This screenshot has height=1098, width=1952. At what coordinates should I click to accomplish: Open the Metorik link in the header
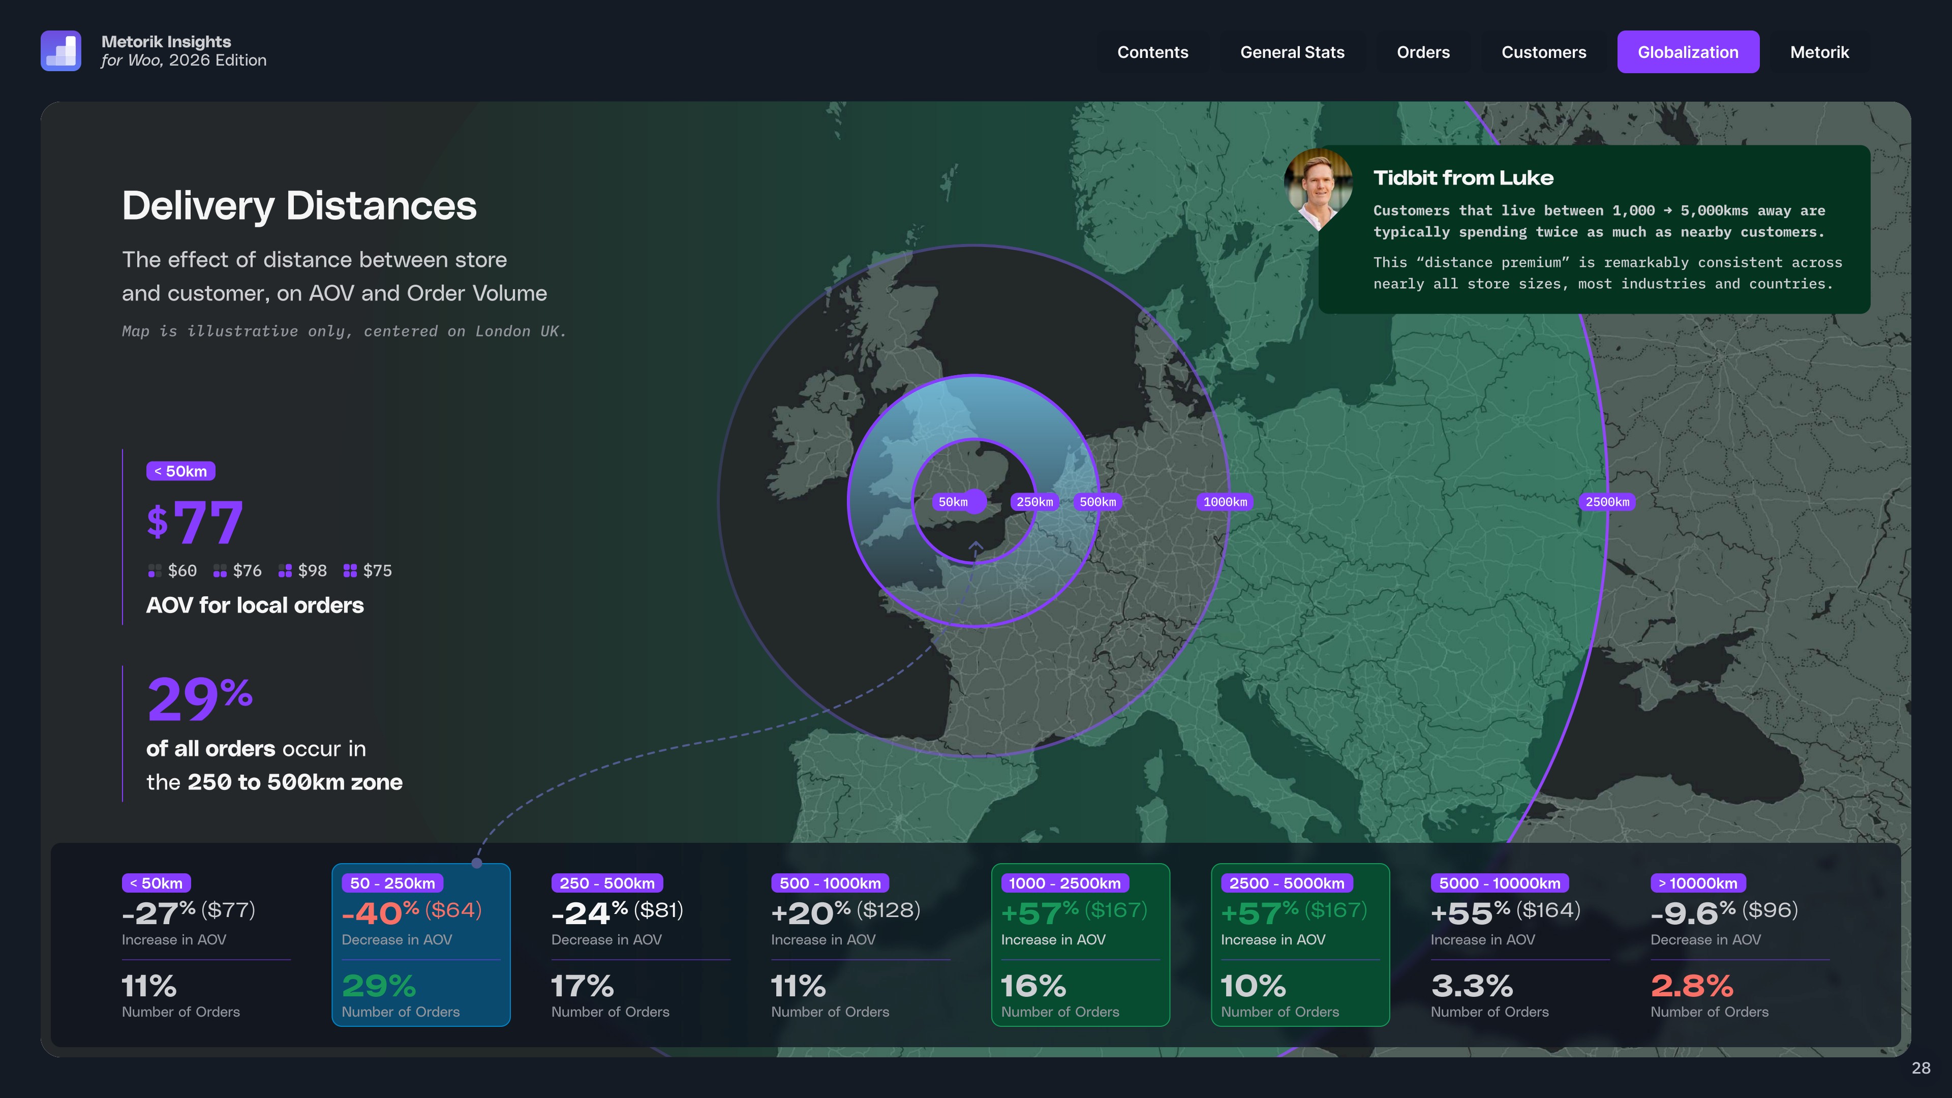click(1819, 51)
